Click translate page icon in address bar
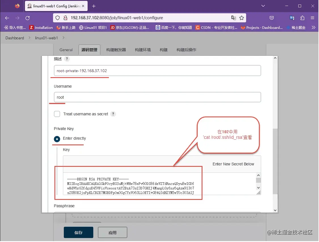The width and height of the screenshot is (319, 242). 234,18
